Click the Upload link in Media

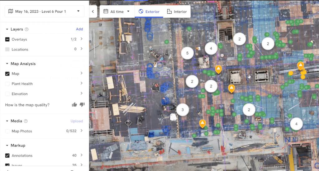(x=77, y=121)
